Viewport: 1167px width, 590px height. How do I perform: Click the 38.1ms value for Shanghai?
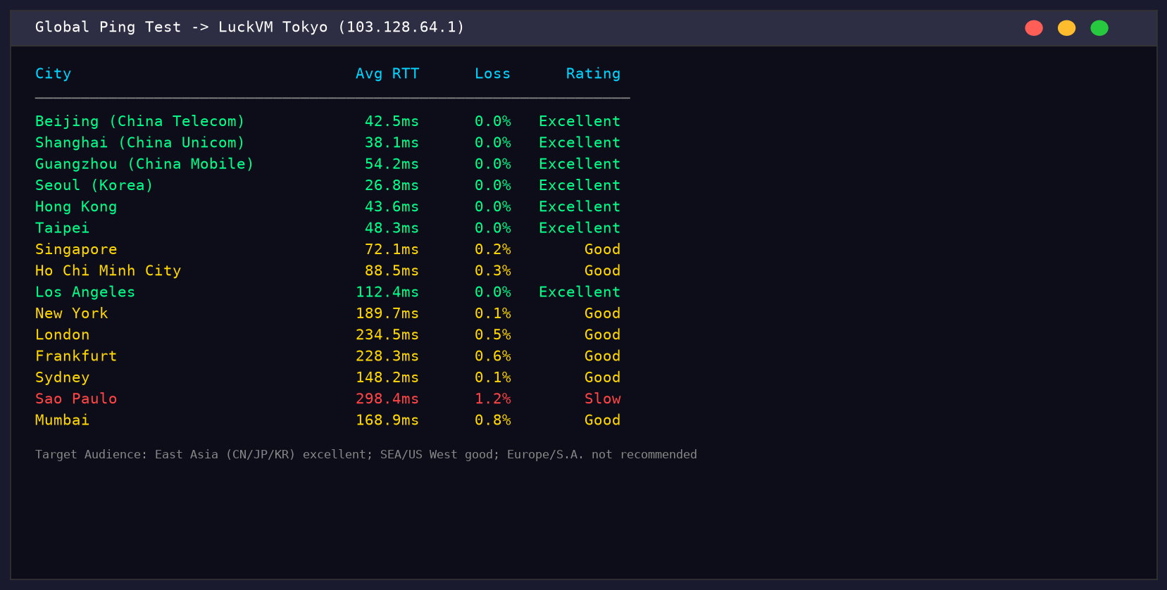point(392,142)
